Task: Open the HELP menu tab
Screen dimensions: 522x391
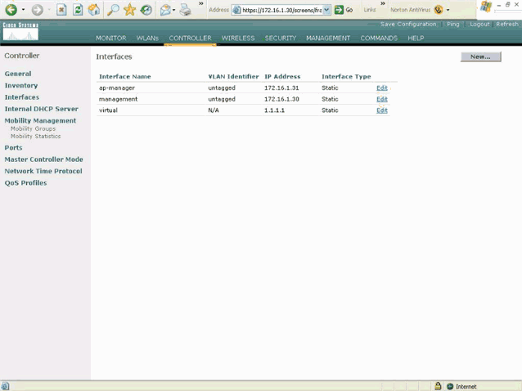Action: pos(416,38)
